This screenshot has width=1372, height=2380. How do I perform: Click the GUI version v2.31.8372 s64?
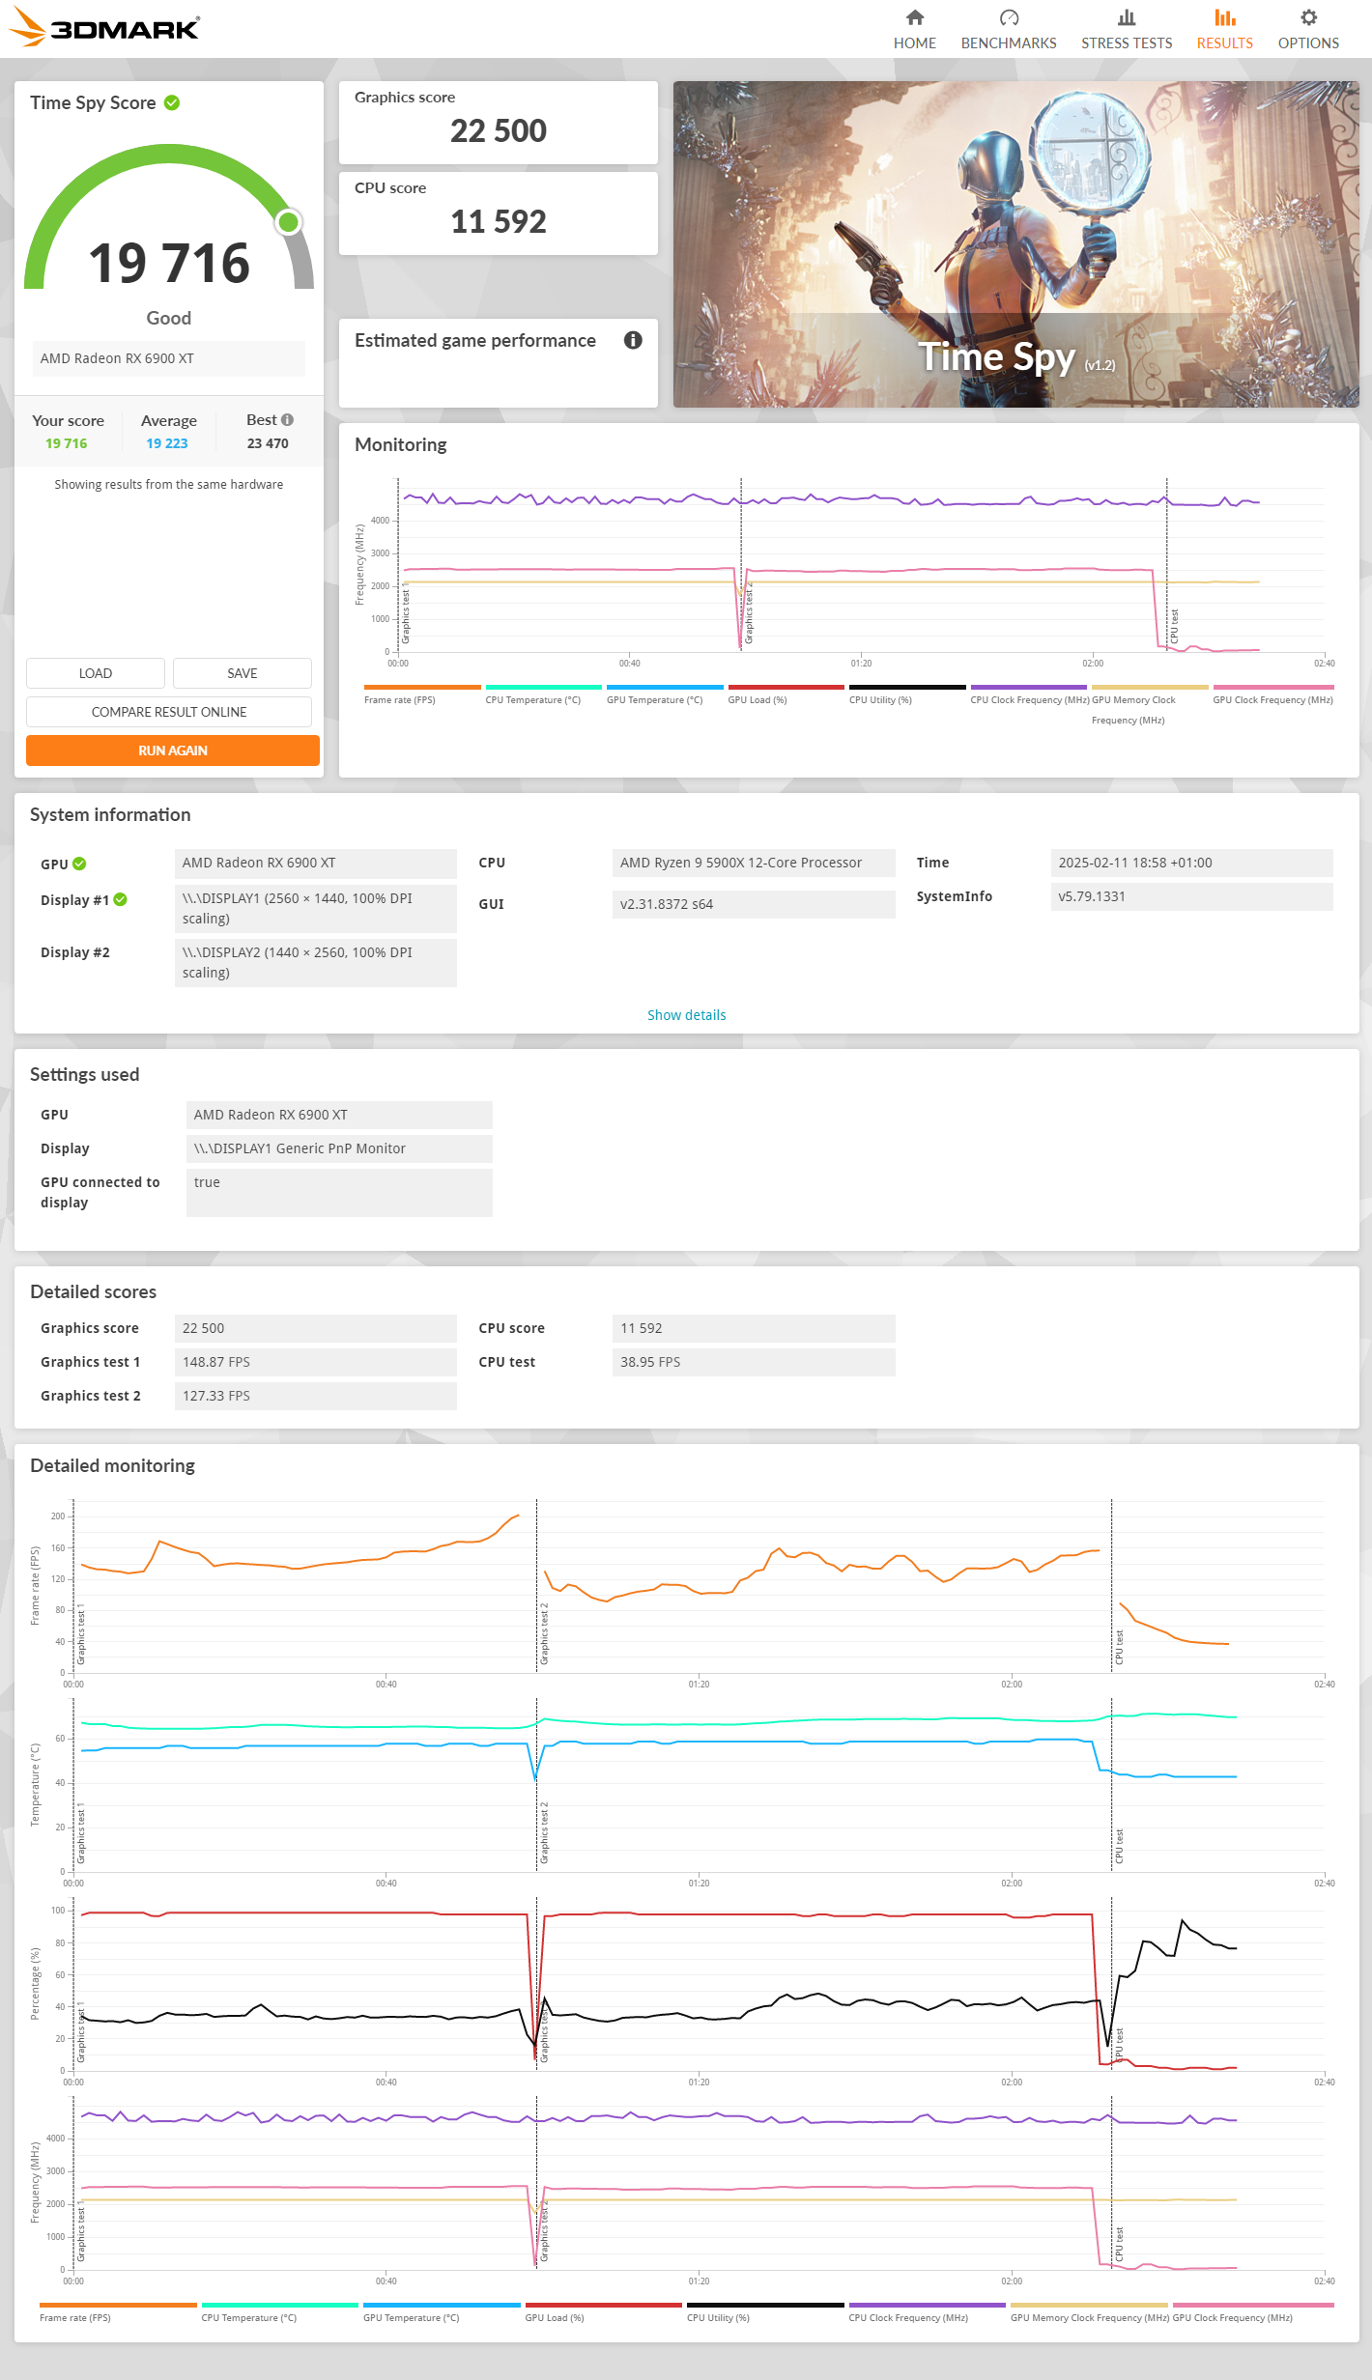(754, 904)
